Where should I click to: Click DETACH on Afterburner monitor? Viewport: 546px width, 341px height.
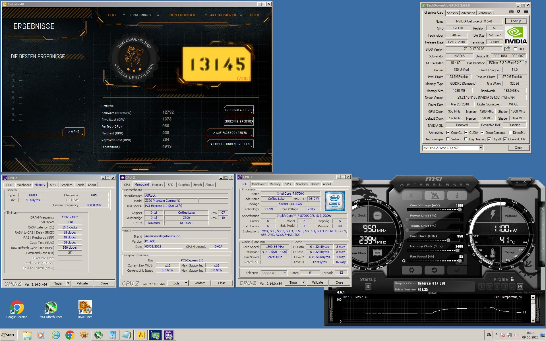point(433,293)
